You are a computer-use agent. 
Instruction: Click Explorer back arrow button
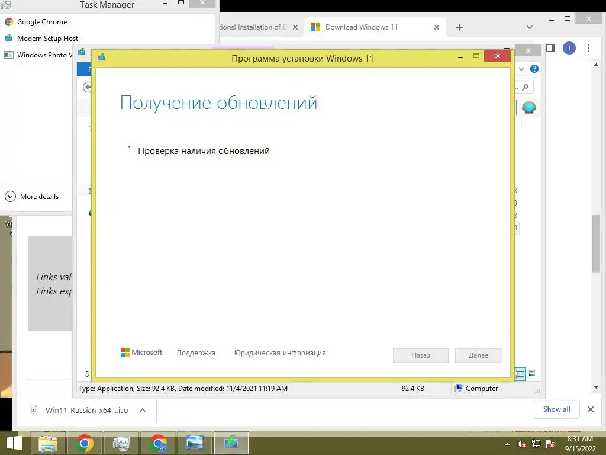coord(88,87)
